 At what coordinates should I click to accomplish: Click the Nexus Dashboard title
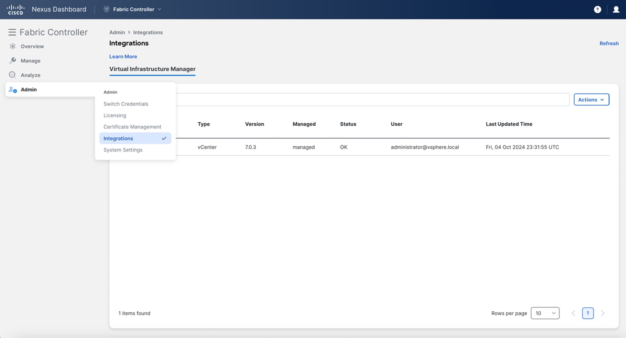(x=59, y=9)
